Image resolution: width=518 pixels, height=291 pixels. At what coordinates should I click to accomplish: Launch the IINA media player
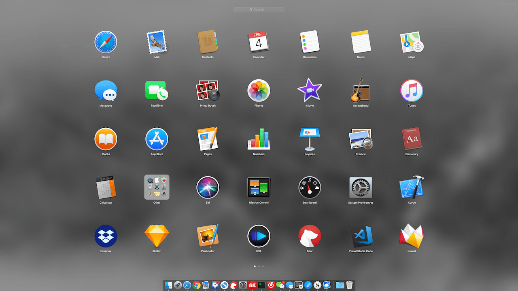(x=259, y=236)
